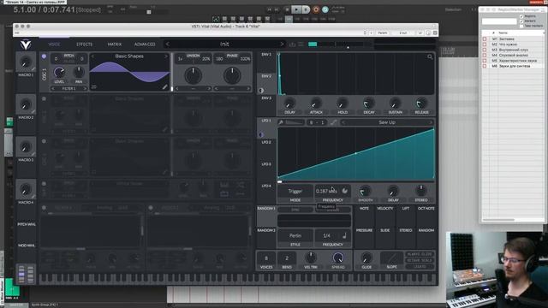Click the REAPER record button

316,9
